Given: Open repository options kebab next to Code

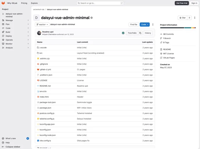Looking at the screenshot, I should 153,24.
